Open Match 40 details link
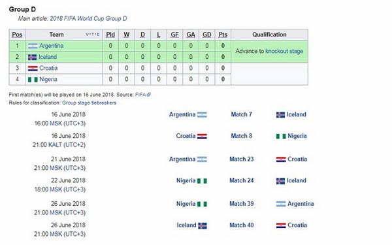 [242, 225]
